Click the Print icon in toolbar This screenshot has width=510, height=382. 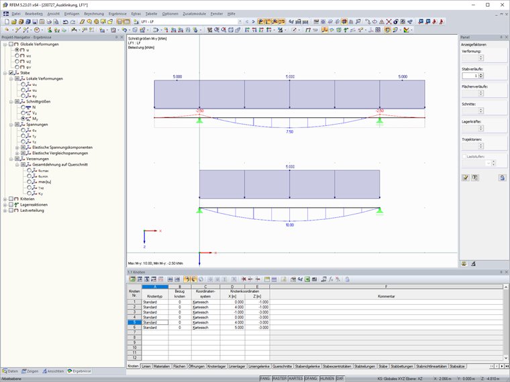click(x=49, y=21)
